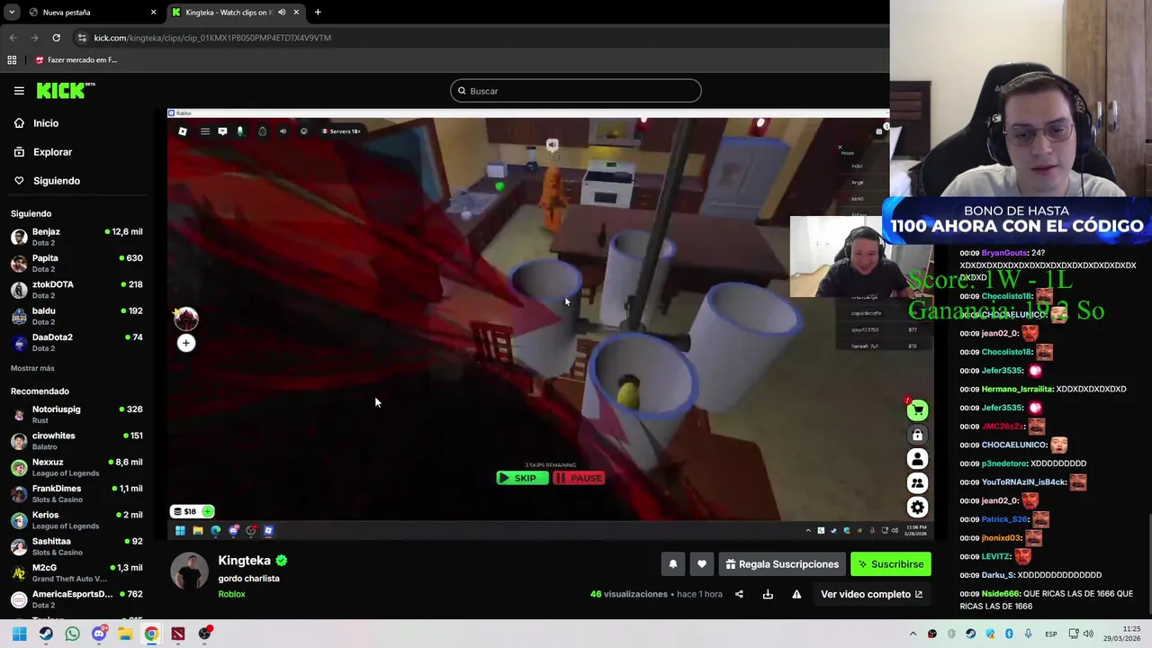Open Siguiendo in the Kick sidebar
Image resolution: width=1152 pixels, height=648 pixels.
(56, 181)
